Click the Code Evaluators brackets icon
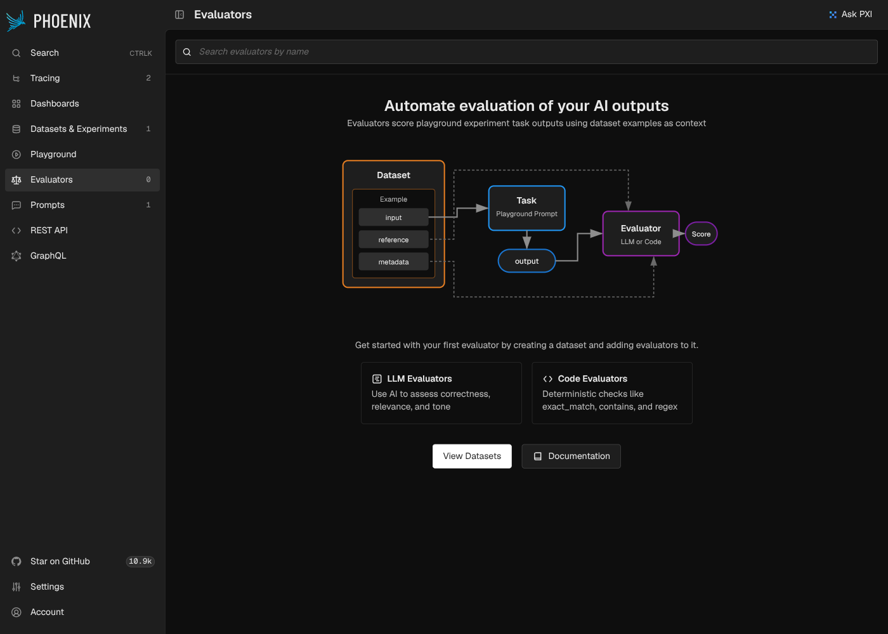 (547, 378)
